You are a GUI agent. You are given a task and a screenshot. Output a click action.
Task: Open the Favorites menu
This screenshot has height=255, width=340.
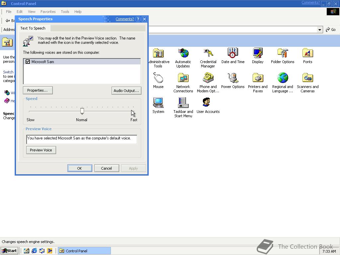click(48, 12)
